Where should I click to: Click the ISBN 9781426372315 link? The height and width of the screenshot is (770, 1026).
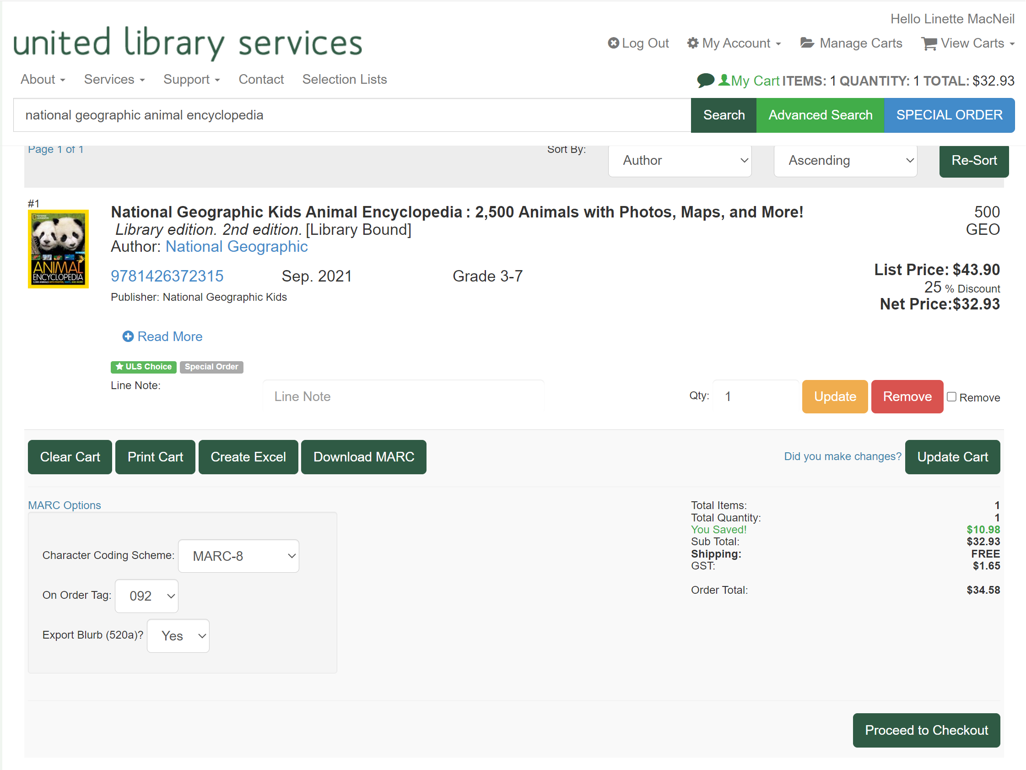167,276
